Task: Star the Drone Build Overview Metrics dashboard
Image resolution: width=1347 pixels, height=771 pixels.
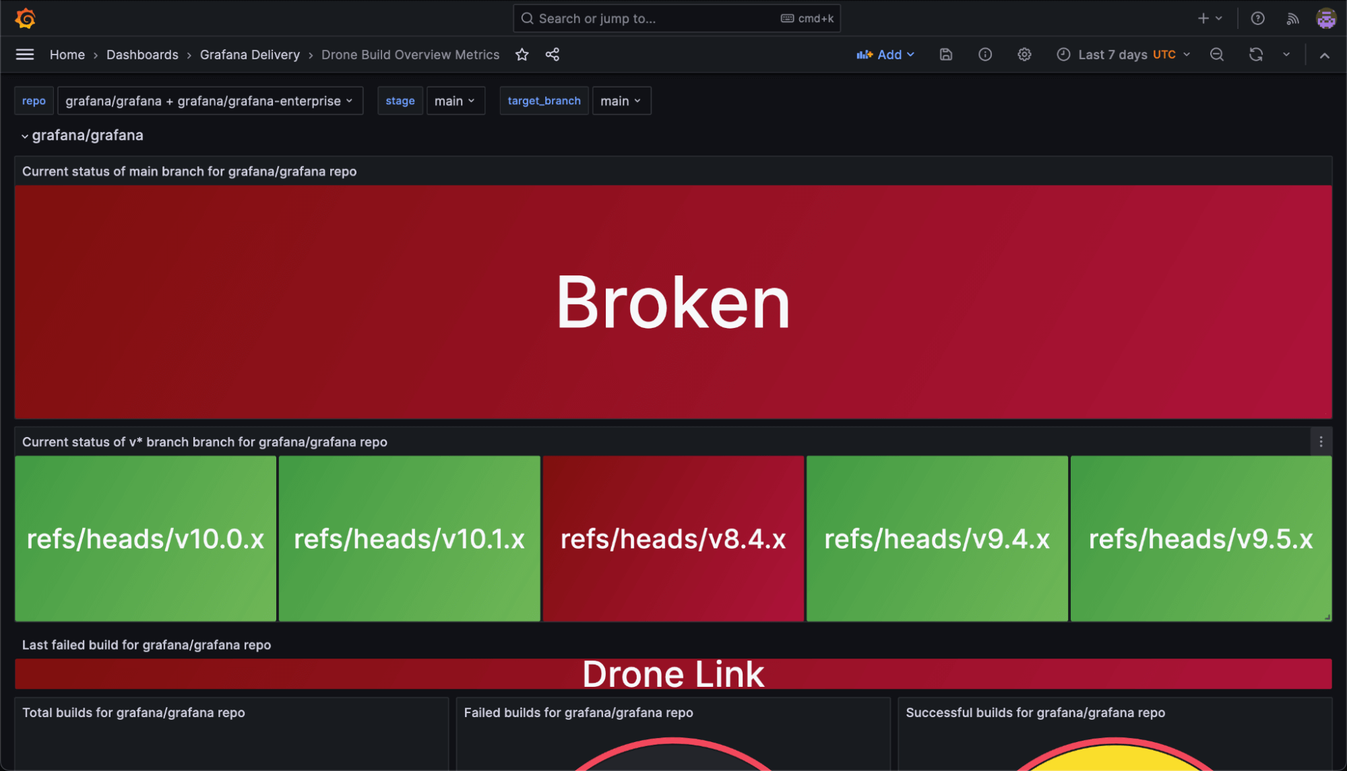Action: [x=522, y=55]
